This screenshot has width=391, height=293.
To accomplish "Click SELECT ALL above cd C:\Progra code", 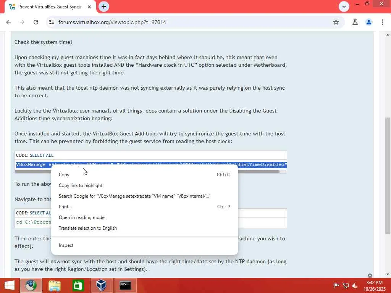I will 40,213.
